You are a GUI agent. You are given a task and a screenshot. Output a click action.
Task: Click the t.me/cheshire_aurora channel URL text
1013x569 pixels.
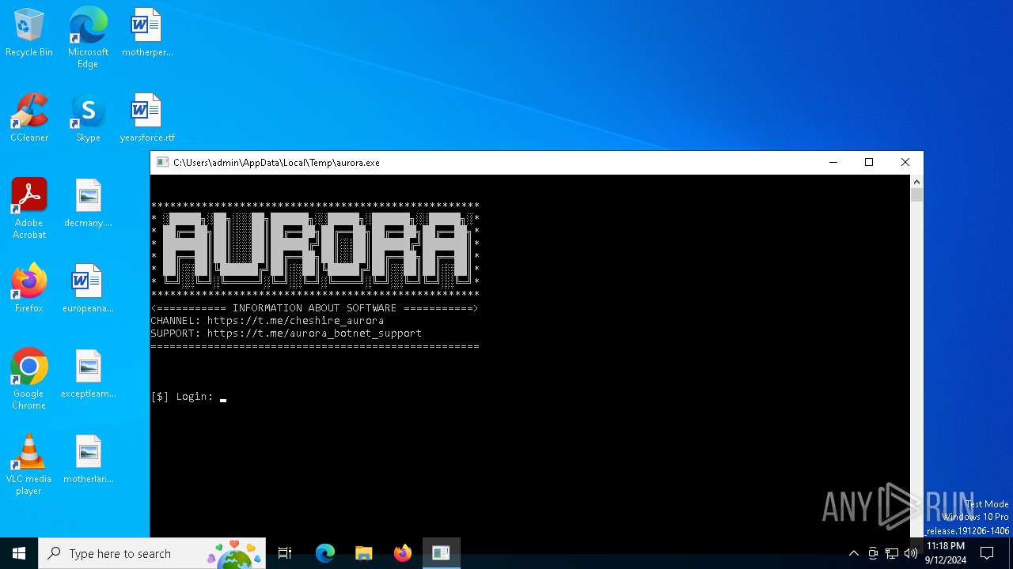click(x=295, y=321)
